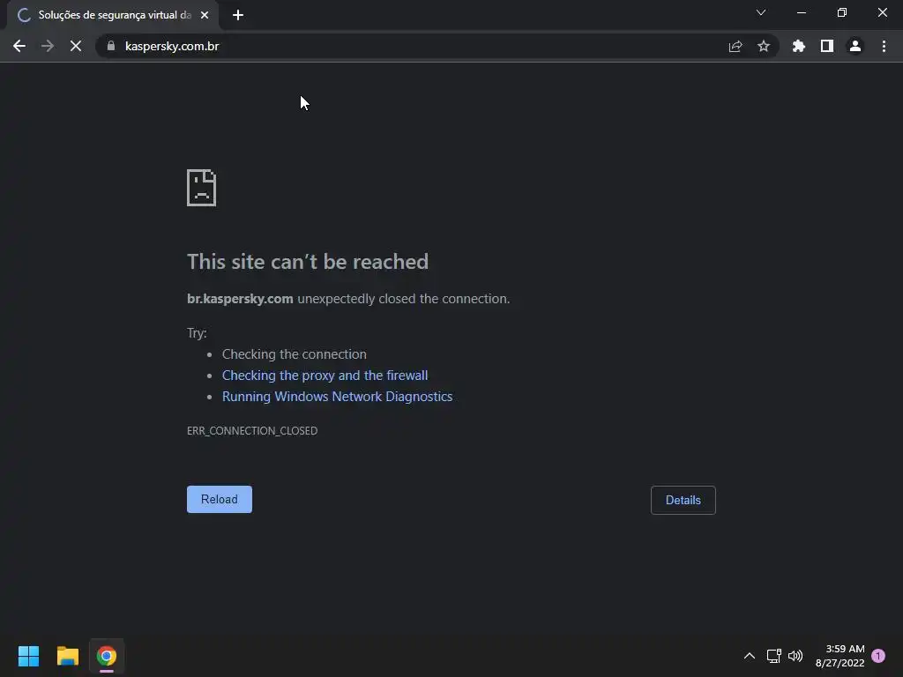This screenshot has width=903, height=677.
Task: View site information via the lock icon
Action: pos(111,46)
